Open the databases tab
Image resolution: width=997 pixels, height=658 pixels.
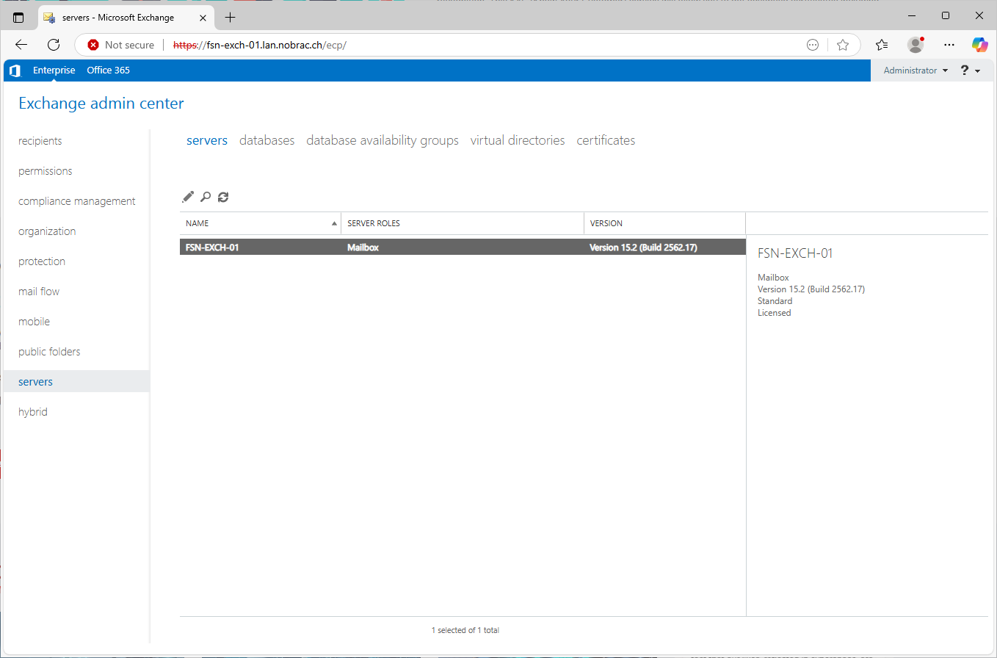[267, 140]
